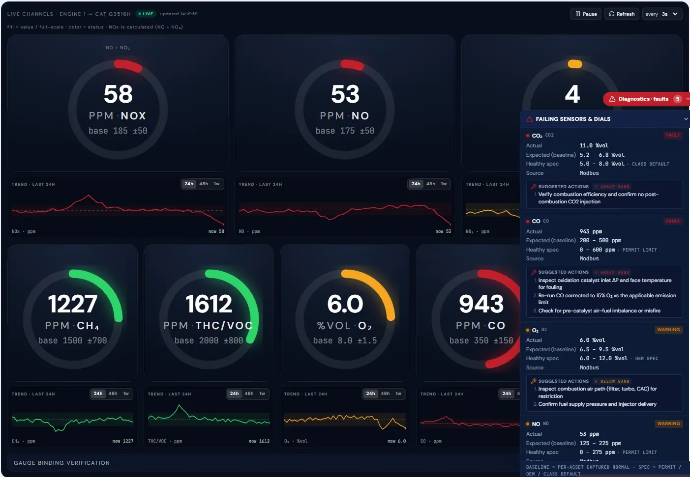This screenshot has height=477, width=690.
Task: Select 1w tab on NOx trend
Action: pos(217,184)
